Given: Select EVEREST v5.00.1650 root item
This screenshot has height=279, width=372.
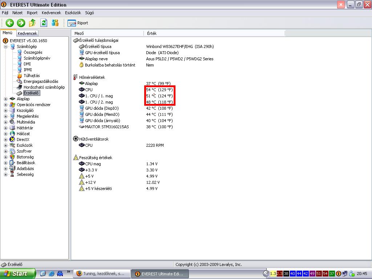Looking at the screenshot, I should point(28,41).
